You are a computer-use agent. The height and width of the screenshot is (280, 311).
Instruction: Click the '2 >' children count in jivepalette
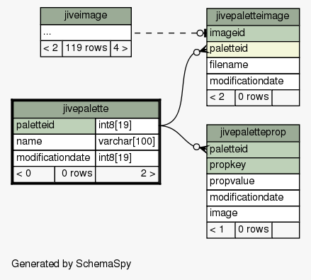[x=127, y=174]
